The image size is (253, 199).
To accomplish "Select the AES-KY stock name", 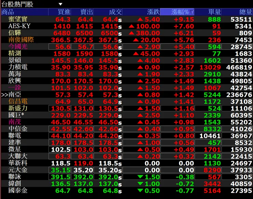I will pos(19,26).
